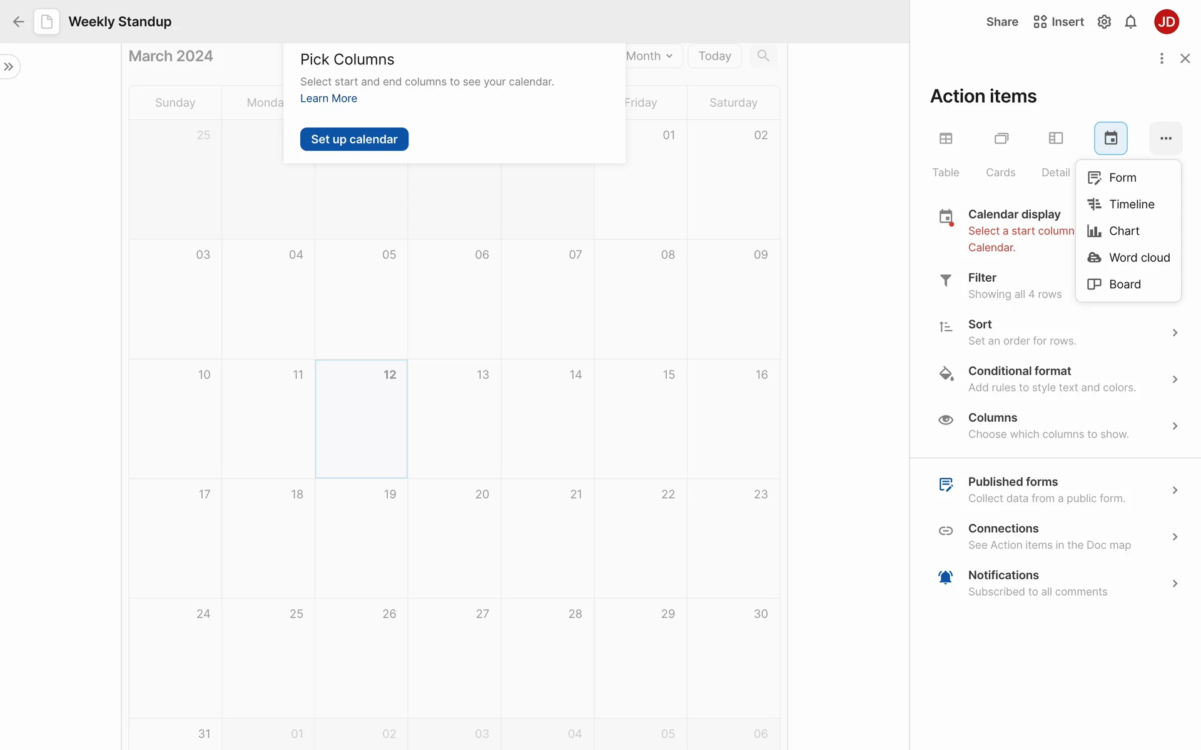1201x750 pixels.
Task: Jump to Today in calendar
Action: click(714, 56)
